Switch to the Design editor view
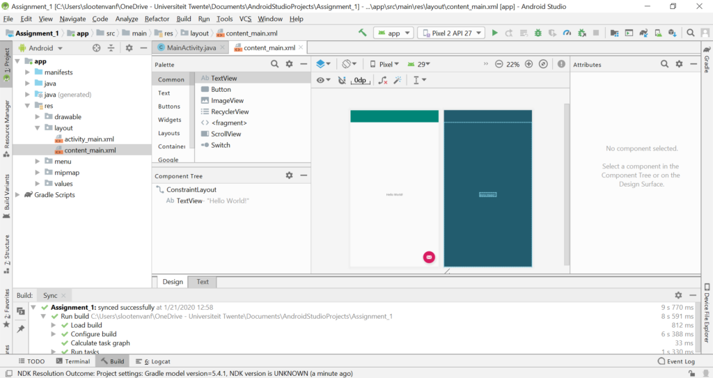Image resolution: width=713 pixels, height=378 pixels. pos(173,282)
